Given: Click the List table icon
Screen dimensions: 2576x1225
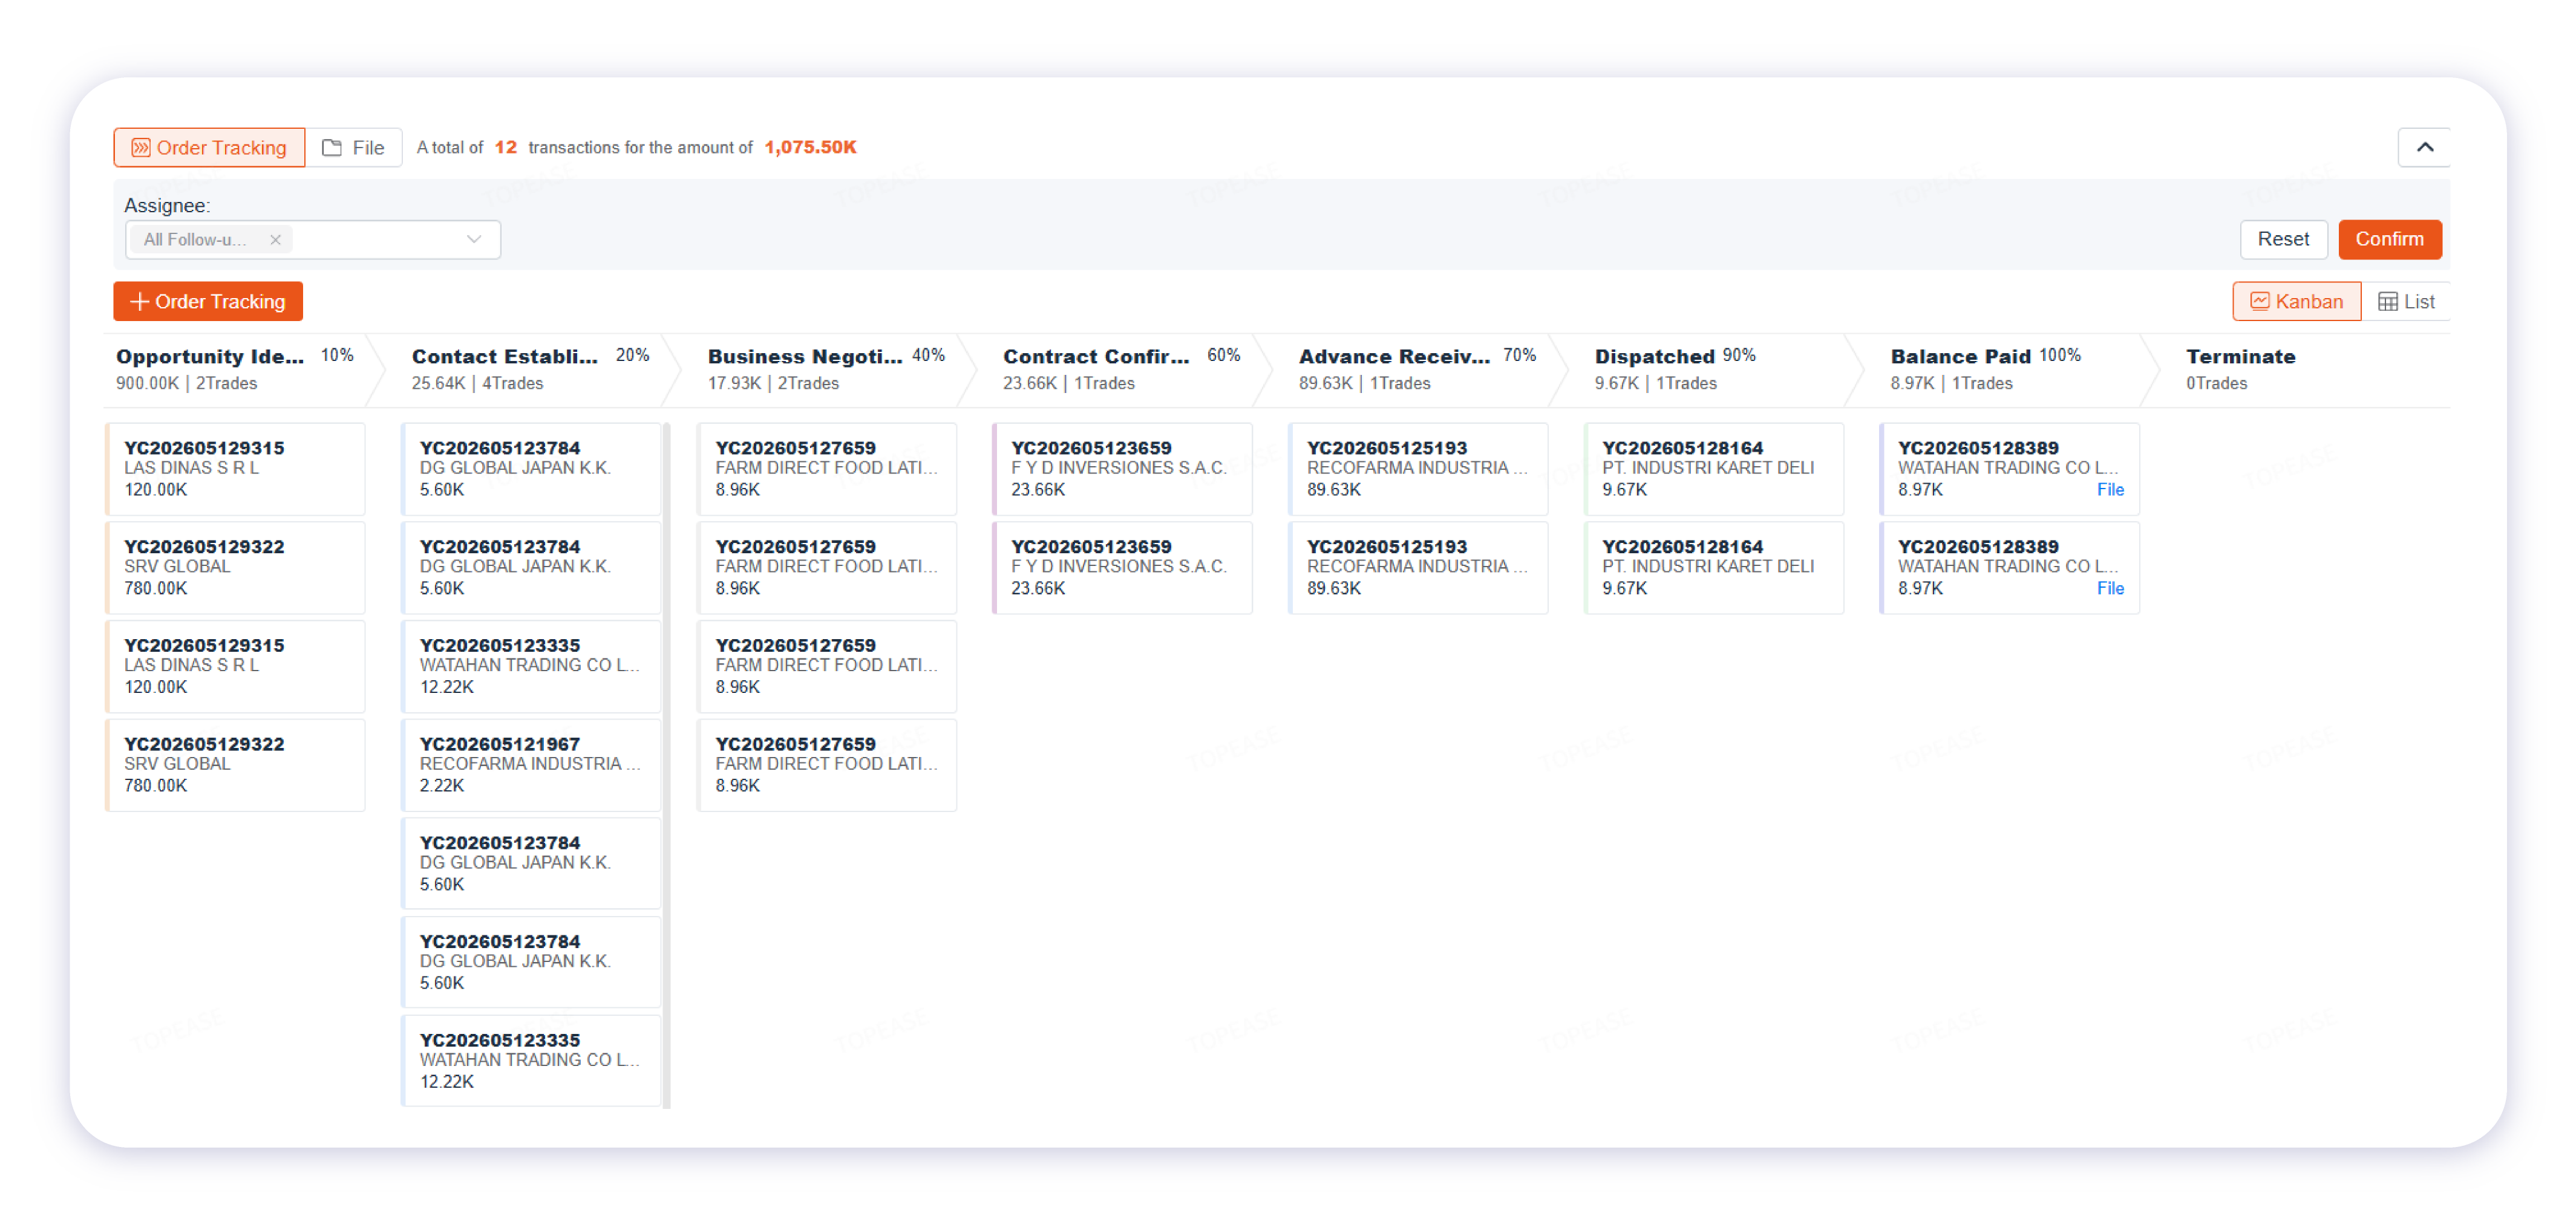Looking at the screenshot, I should 2388,302.
